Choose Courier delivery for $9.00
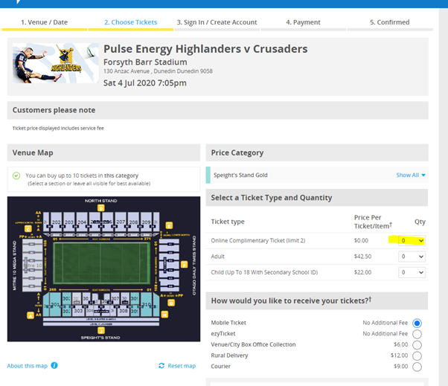This screenshot has height=386, width=448. (x=417, y=367)
